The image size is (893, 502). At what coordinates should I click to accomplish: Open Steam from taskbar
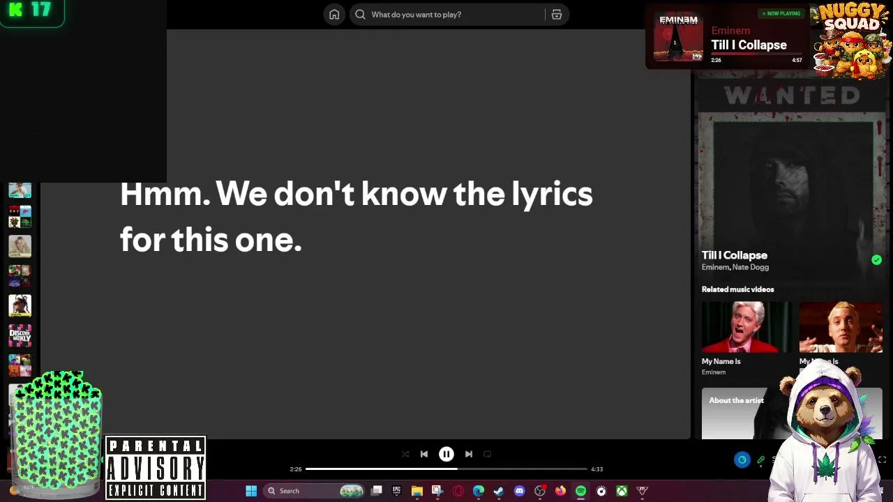(x=499, y=491)
